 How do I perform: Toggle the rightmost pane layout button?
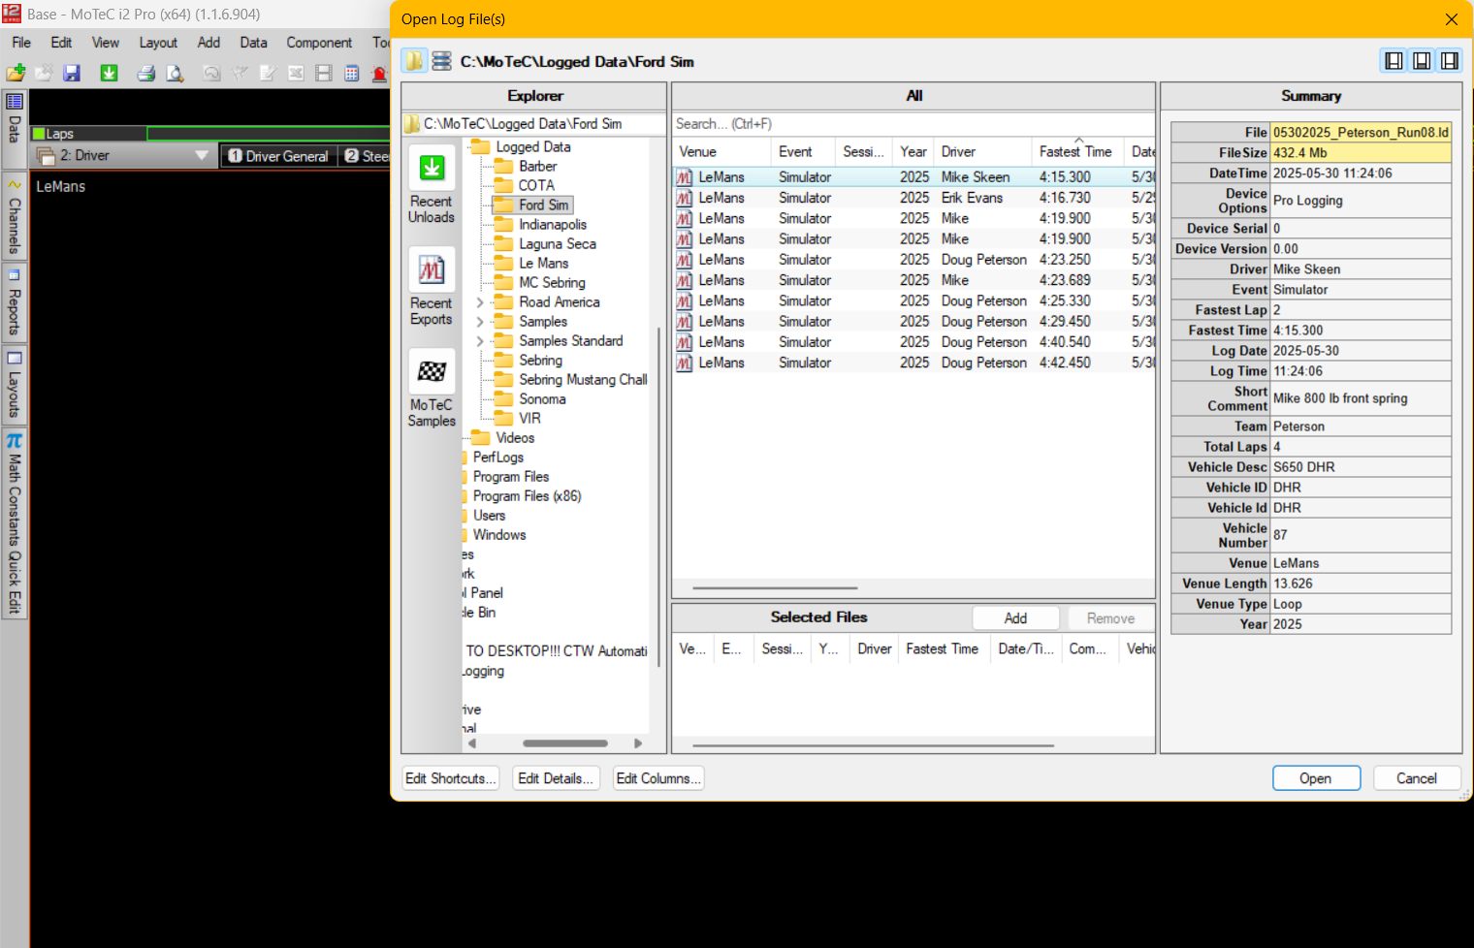pos(1449,61)
